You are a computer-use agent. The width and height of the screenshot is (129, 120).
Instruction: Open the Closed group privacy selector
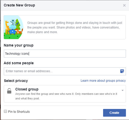(65, 94)
